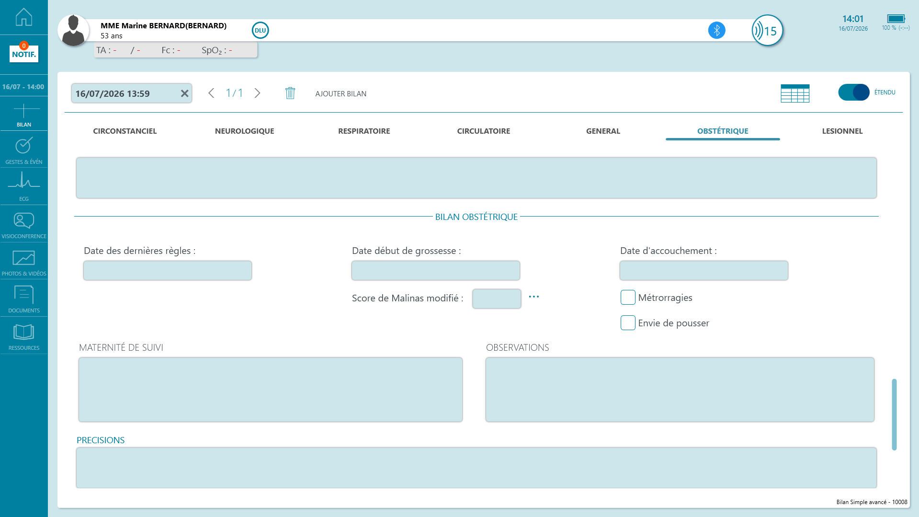The height and width of the screenshot is (517, 919).
Task: Click the patient avatar picture
Action: (73, 30)
